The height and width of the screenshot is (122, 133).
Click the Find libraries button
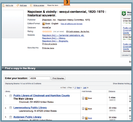58,78
